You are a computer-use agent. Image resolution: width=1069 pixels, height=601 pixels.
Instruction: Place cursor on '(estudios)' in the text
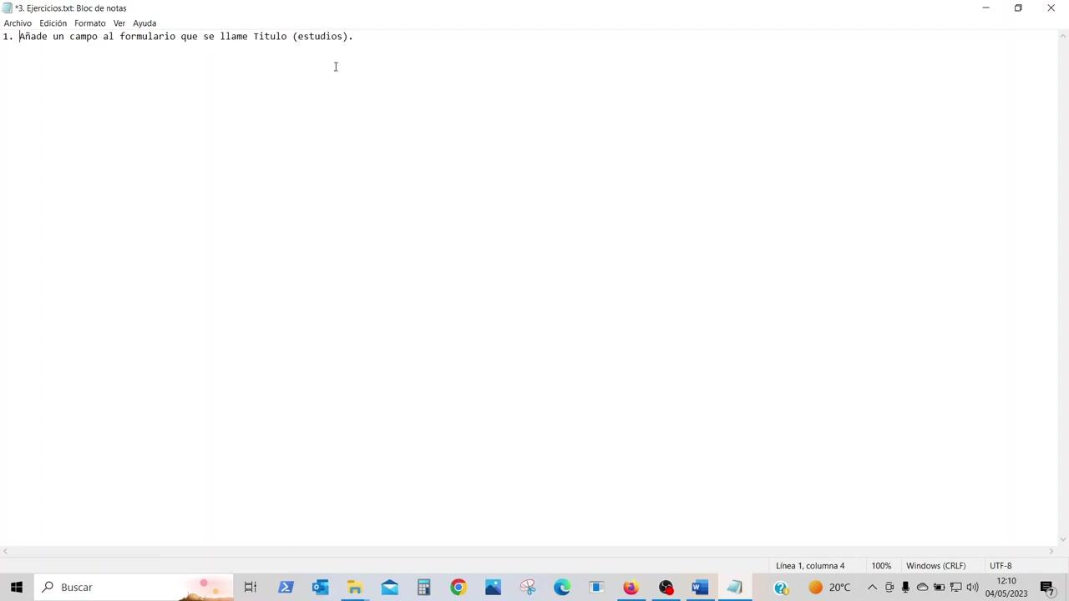click(x=320, y=37)
